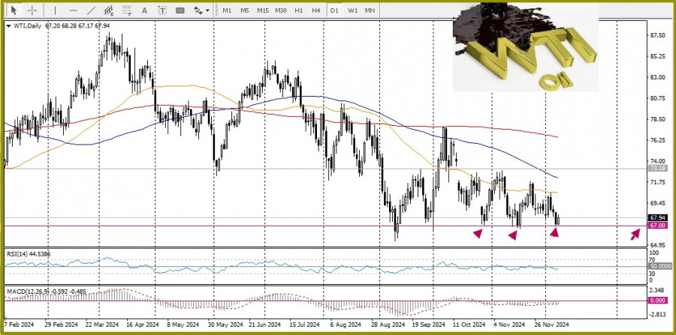Click the 67.00 support level price tag
This screenshot has height=335, width=676.
coord(656,226)
